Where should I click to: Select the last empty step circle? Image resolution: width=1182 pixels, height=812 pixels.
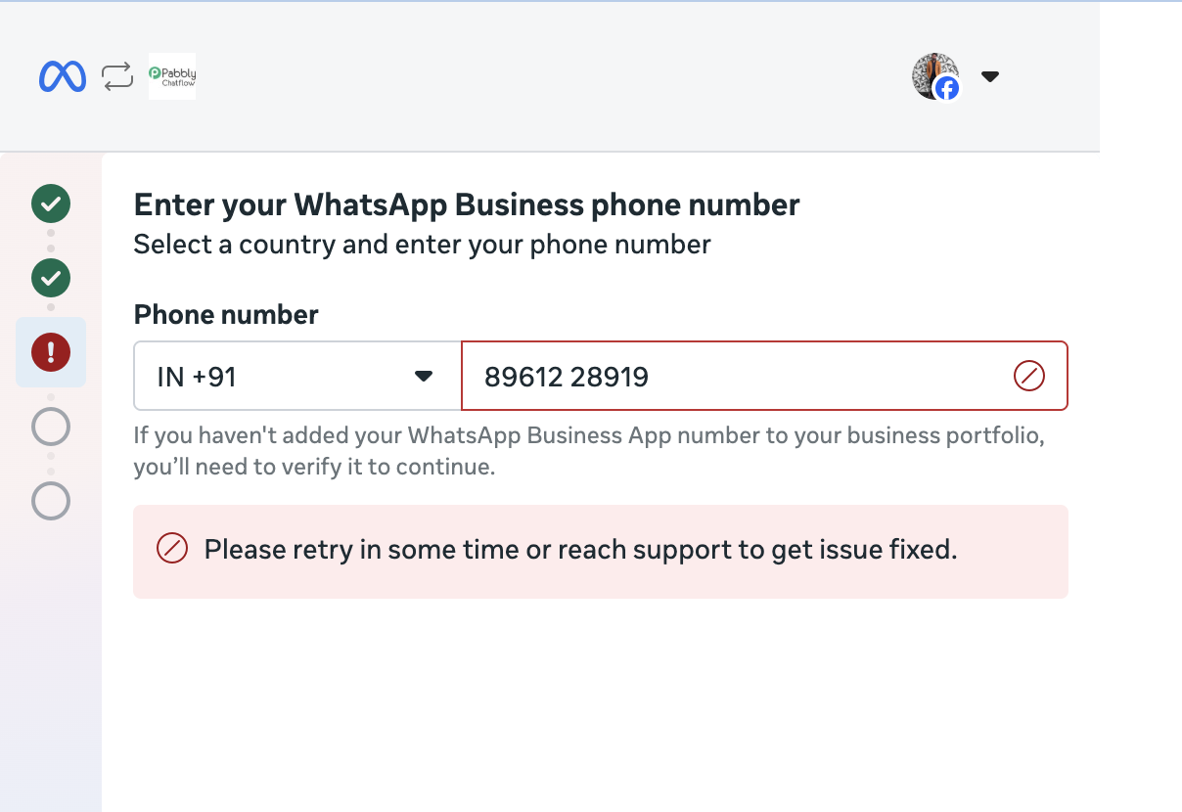51,501
